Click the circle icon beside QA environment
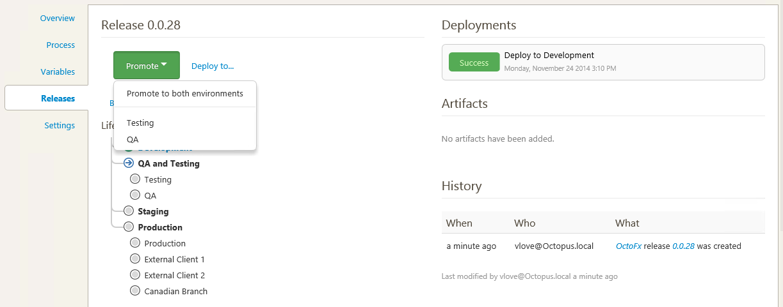This screenshot has height=307, width=783. [x=135, y=195]
